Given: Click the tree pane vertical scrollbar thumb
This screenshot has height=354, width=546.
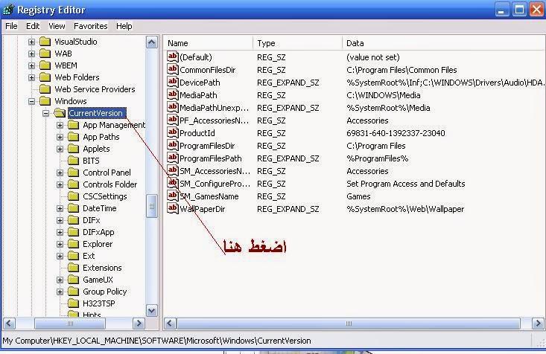Looking at the screenshot, I should tap(151, 206).
